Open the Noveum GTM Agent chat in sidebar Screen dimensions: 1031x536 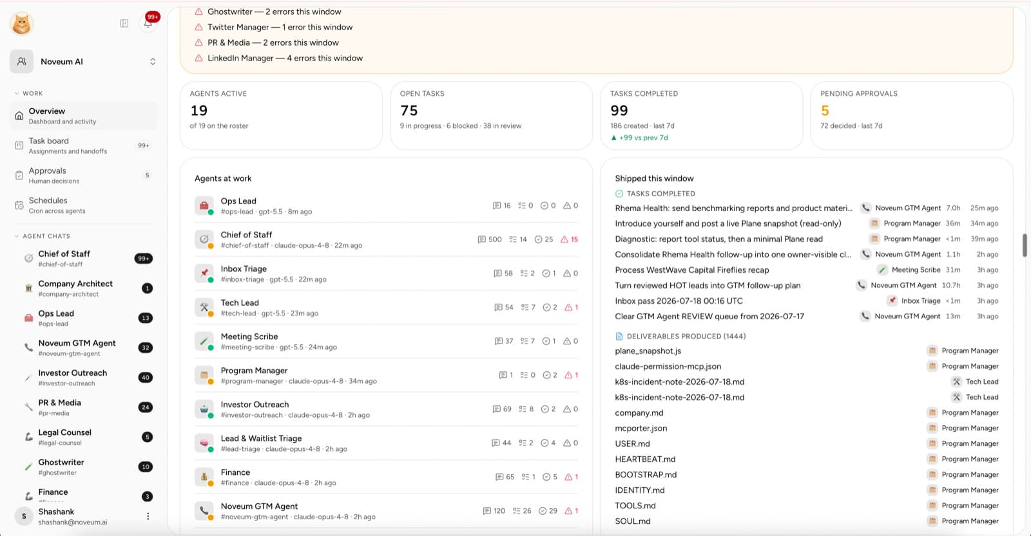pos(84,347)
